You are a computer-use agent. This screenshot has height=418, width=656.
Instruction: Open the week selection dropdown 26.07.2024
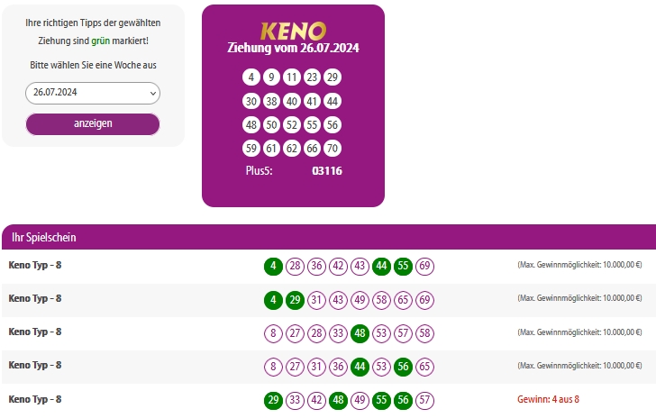pyautogui.click(x=93, y=93)
